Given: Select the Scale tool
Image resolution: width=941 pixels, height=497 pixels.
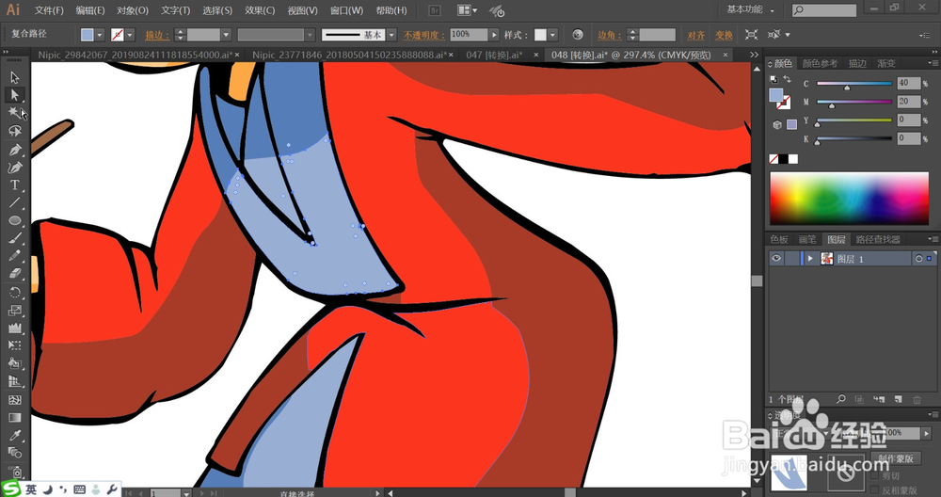Looking at the screenshot, I should coord(15,311).
